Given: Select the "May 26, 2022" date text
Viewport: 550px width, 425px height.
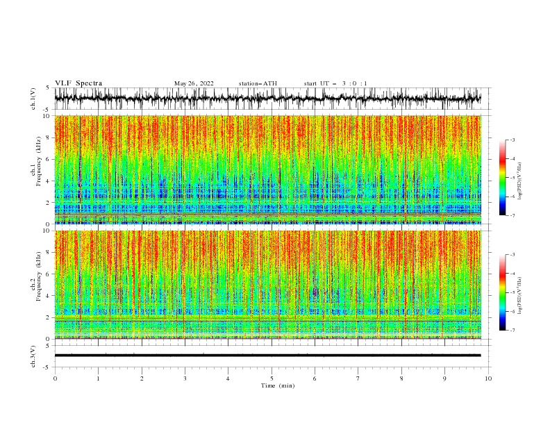Looking at the screenshot, I should coord(194,83).
